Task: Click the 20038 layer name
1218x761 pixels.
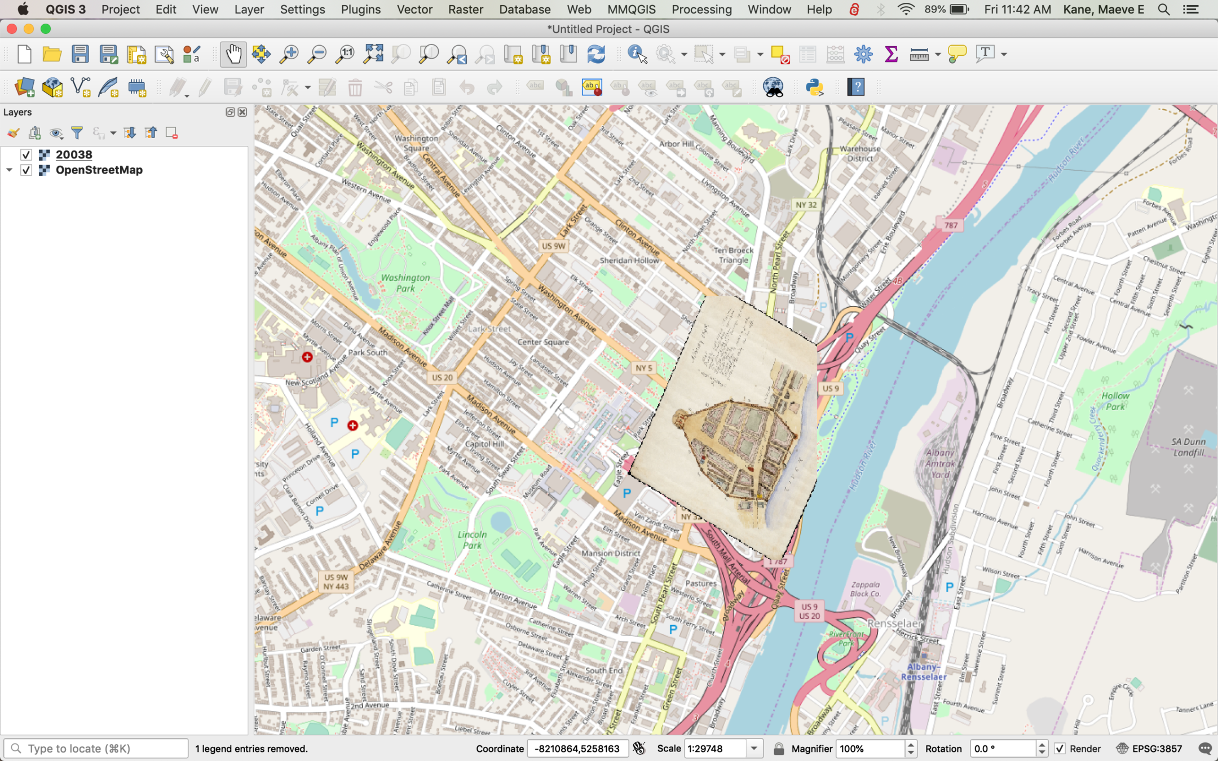Action: (74, 154)
